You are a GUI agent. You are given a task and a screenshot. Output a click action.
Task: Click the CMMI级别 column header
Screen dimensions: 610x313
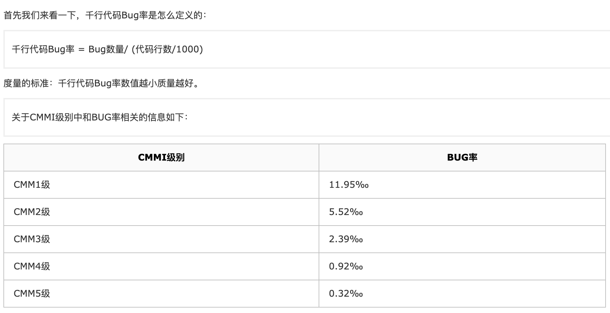(x=161, y=158)
